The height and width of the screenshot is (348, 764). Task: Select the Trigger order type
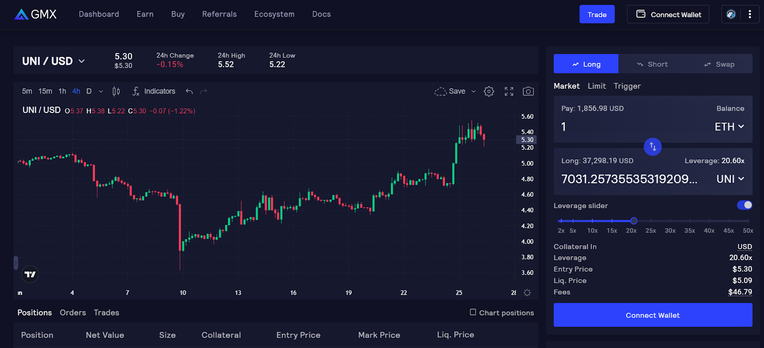click(627, 86)
